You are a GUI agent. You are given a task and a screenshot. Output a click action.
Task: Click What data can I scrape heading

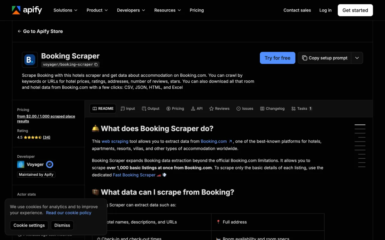click(163, 192)
